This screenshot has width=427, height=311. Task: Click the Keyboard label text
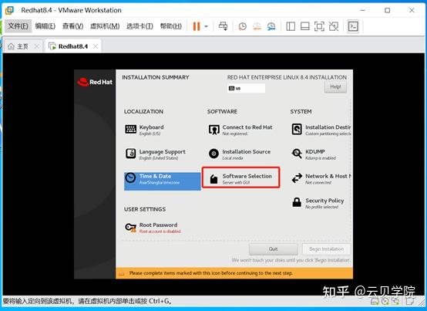[x=151, y=127]
